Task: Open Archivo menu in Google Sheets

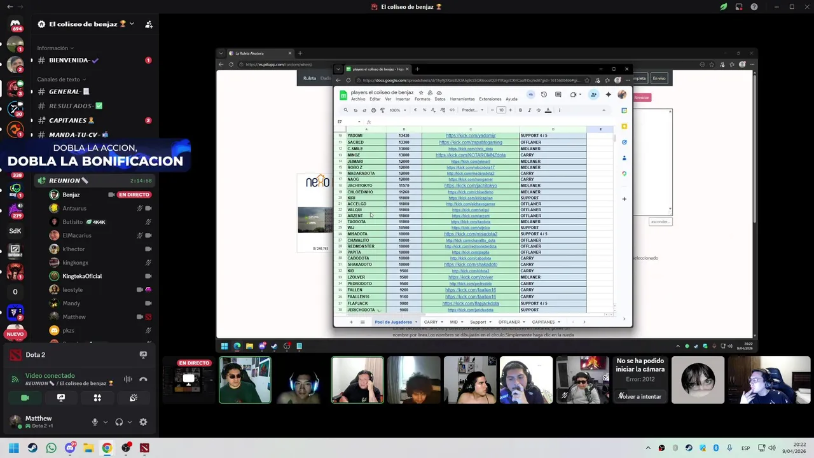Action: point(358,99)
